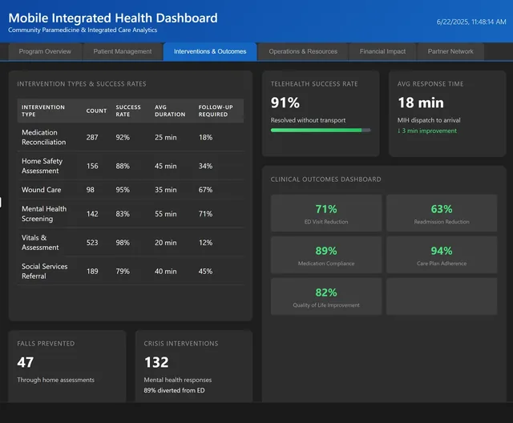This screenshot has width=513, height=423.
Task: Switch to the Partner Network tab
Action: [x=450, y=51]
